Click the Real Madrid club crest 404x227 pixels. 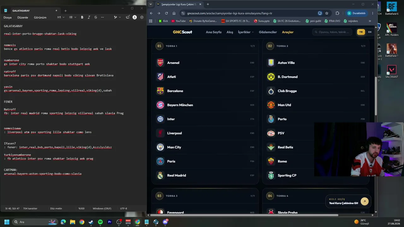coord(160,175)
